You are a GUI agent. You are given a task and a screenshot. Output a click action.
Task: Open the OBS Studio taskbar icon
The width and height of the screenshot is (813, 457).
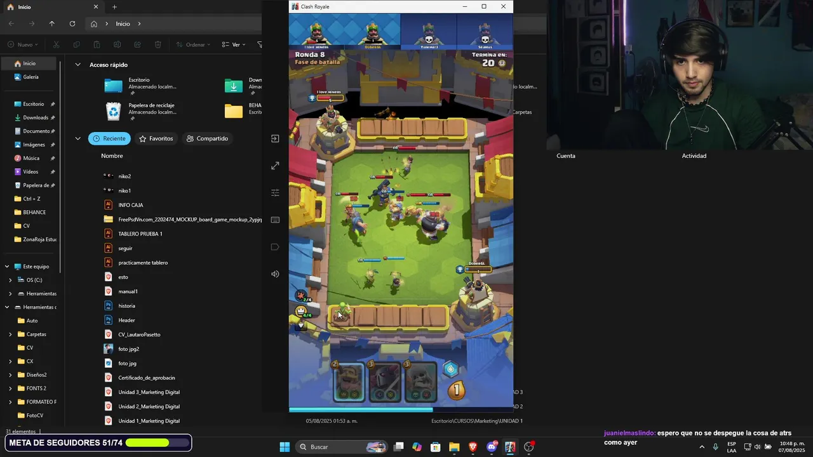click(528, 447)
